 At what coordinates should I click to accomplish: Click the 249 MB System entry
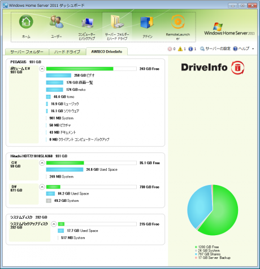(x=62, y=177)
